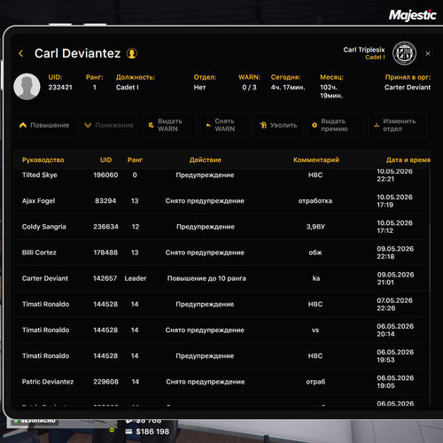Select the Tilted Skye row name
The height and width of the screenshot is (443, 443).
[40, 175]
